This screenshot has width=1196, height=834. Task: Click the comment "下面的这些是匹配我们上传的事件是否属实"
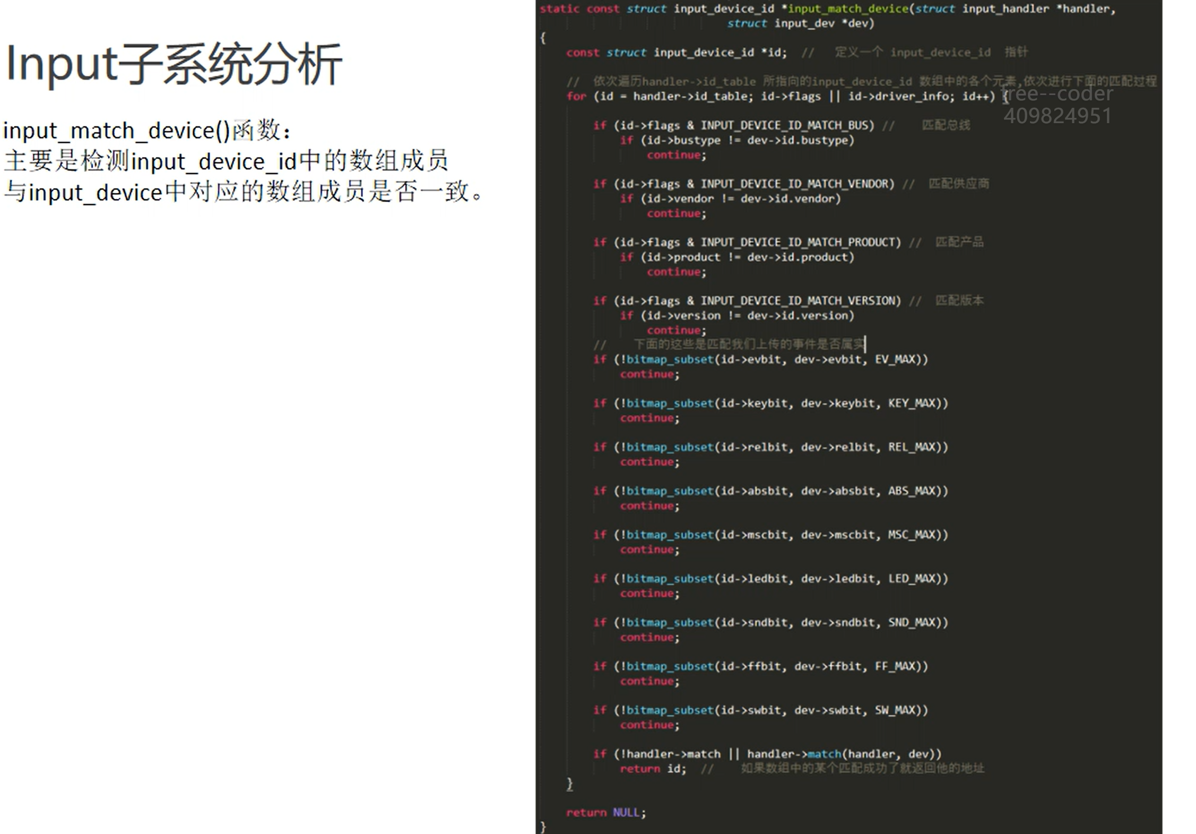coord(749,345)
